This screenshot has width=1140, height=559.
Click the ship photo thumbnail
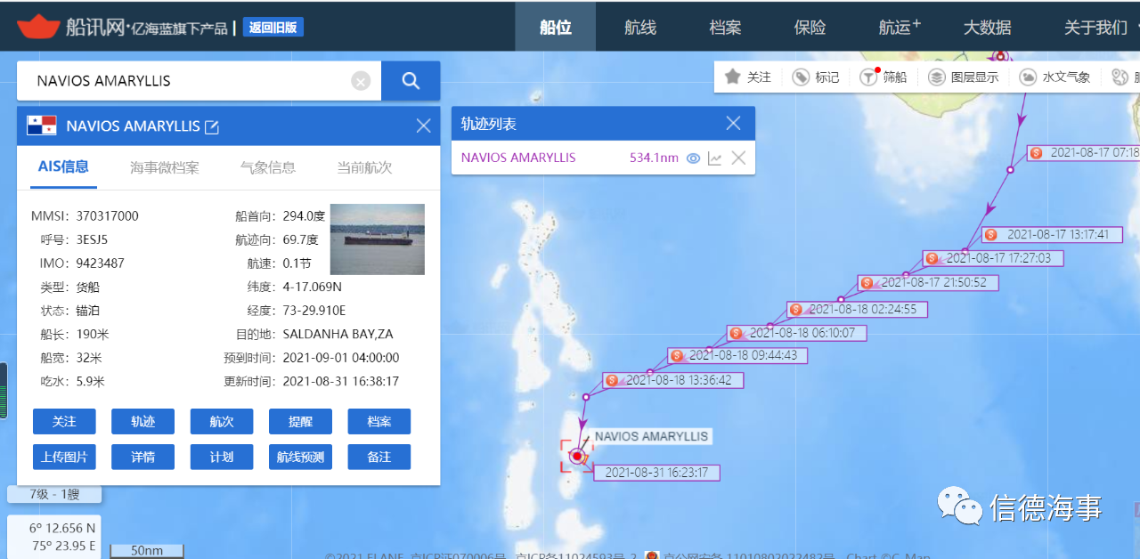378,239
